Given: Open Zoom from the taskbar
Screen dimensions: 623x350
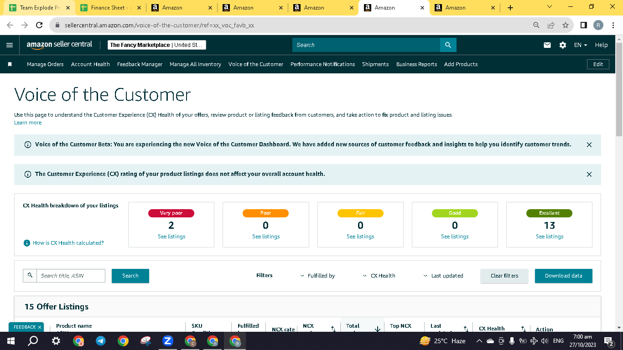Looking at the screenshot, I should click(167, 341).
